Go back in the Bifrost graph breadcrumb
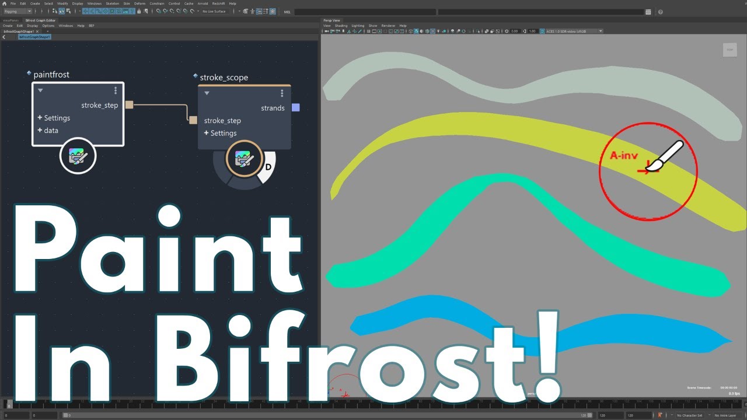747x420 pixels. click(x=4, y=37)
